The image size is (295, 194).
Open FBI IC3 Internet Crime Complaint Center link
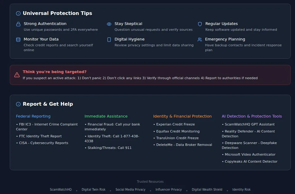click(47, 127)
